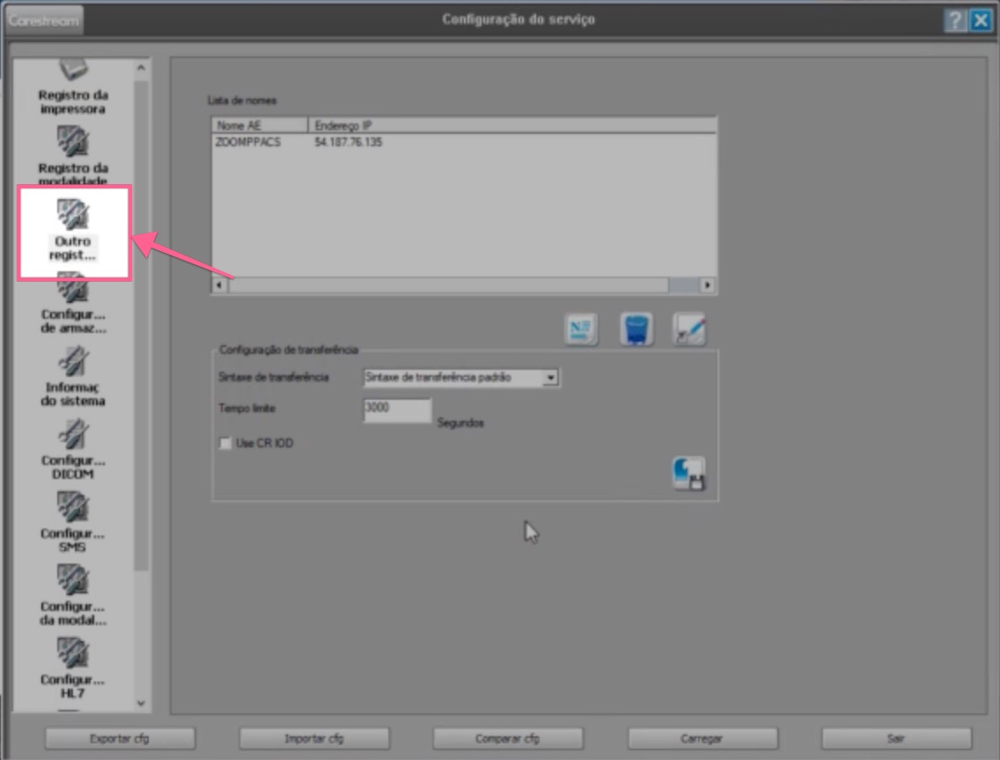Image resolution: width=1000 pixels, height=760 pixels.
Task: Delete selected entry using trash icon
Action: (x=635, y=327)
